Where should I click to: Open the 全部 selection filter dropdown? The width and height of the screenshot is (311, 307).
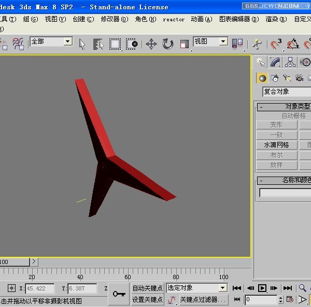(67, 41)
